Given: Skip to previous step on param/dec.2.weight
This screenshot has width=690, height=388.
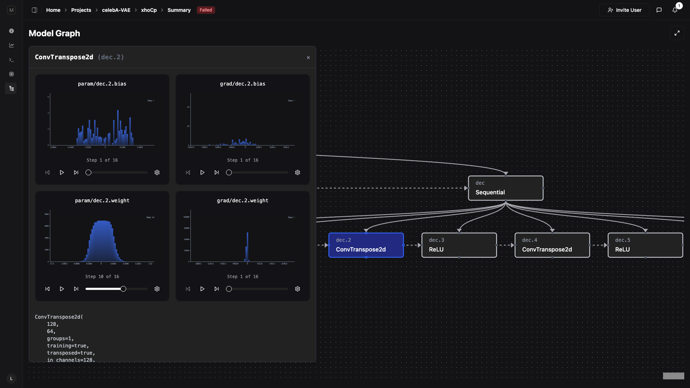Looking at the screenshot, I should (47, 289).
